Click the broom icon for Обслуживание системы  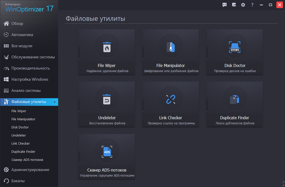6,57
